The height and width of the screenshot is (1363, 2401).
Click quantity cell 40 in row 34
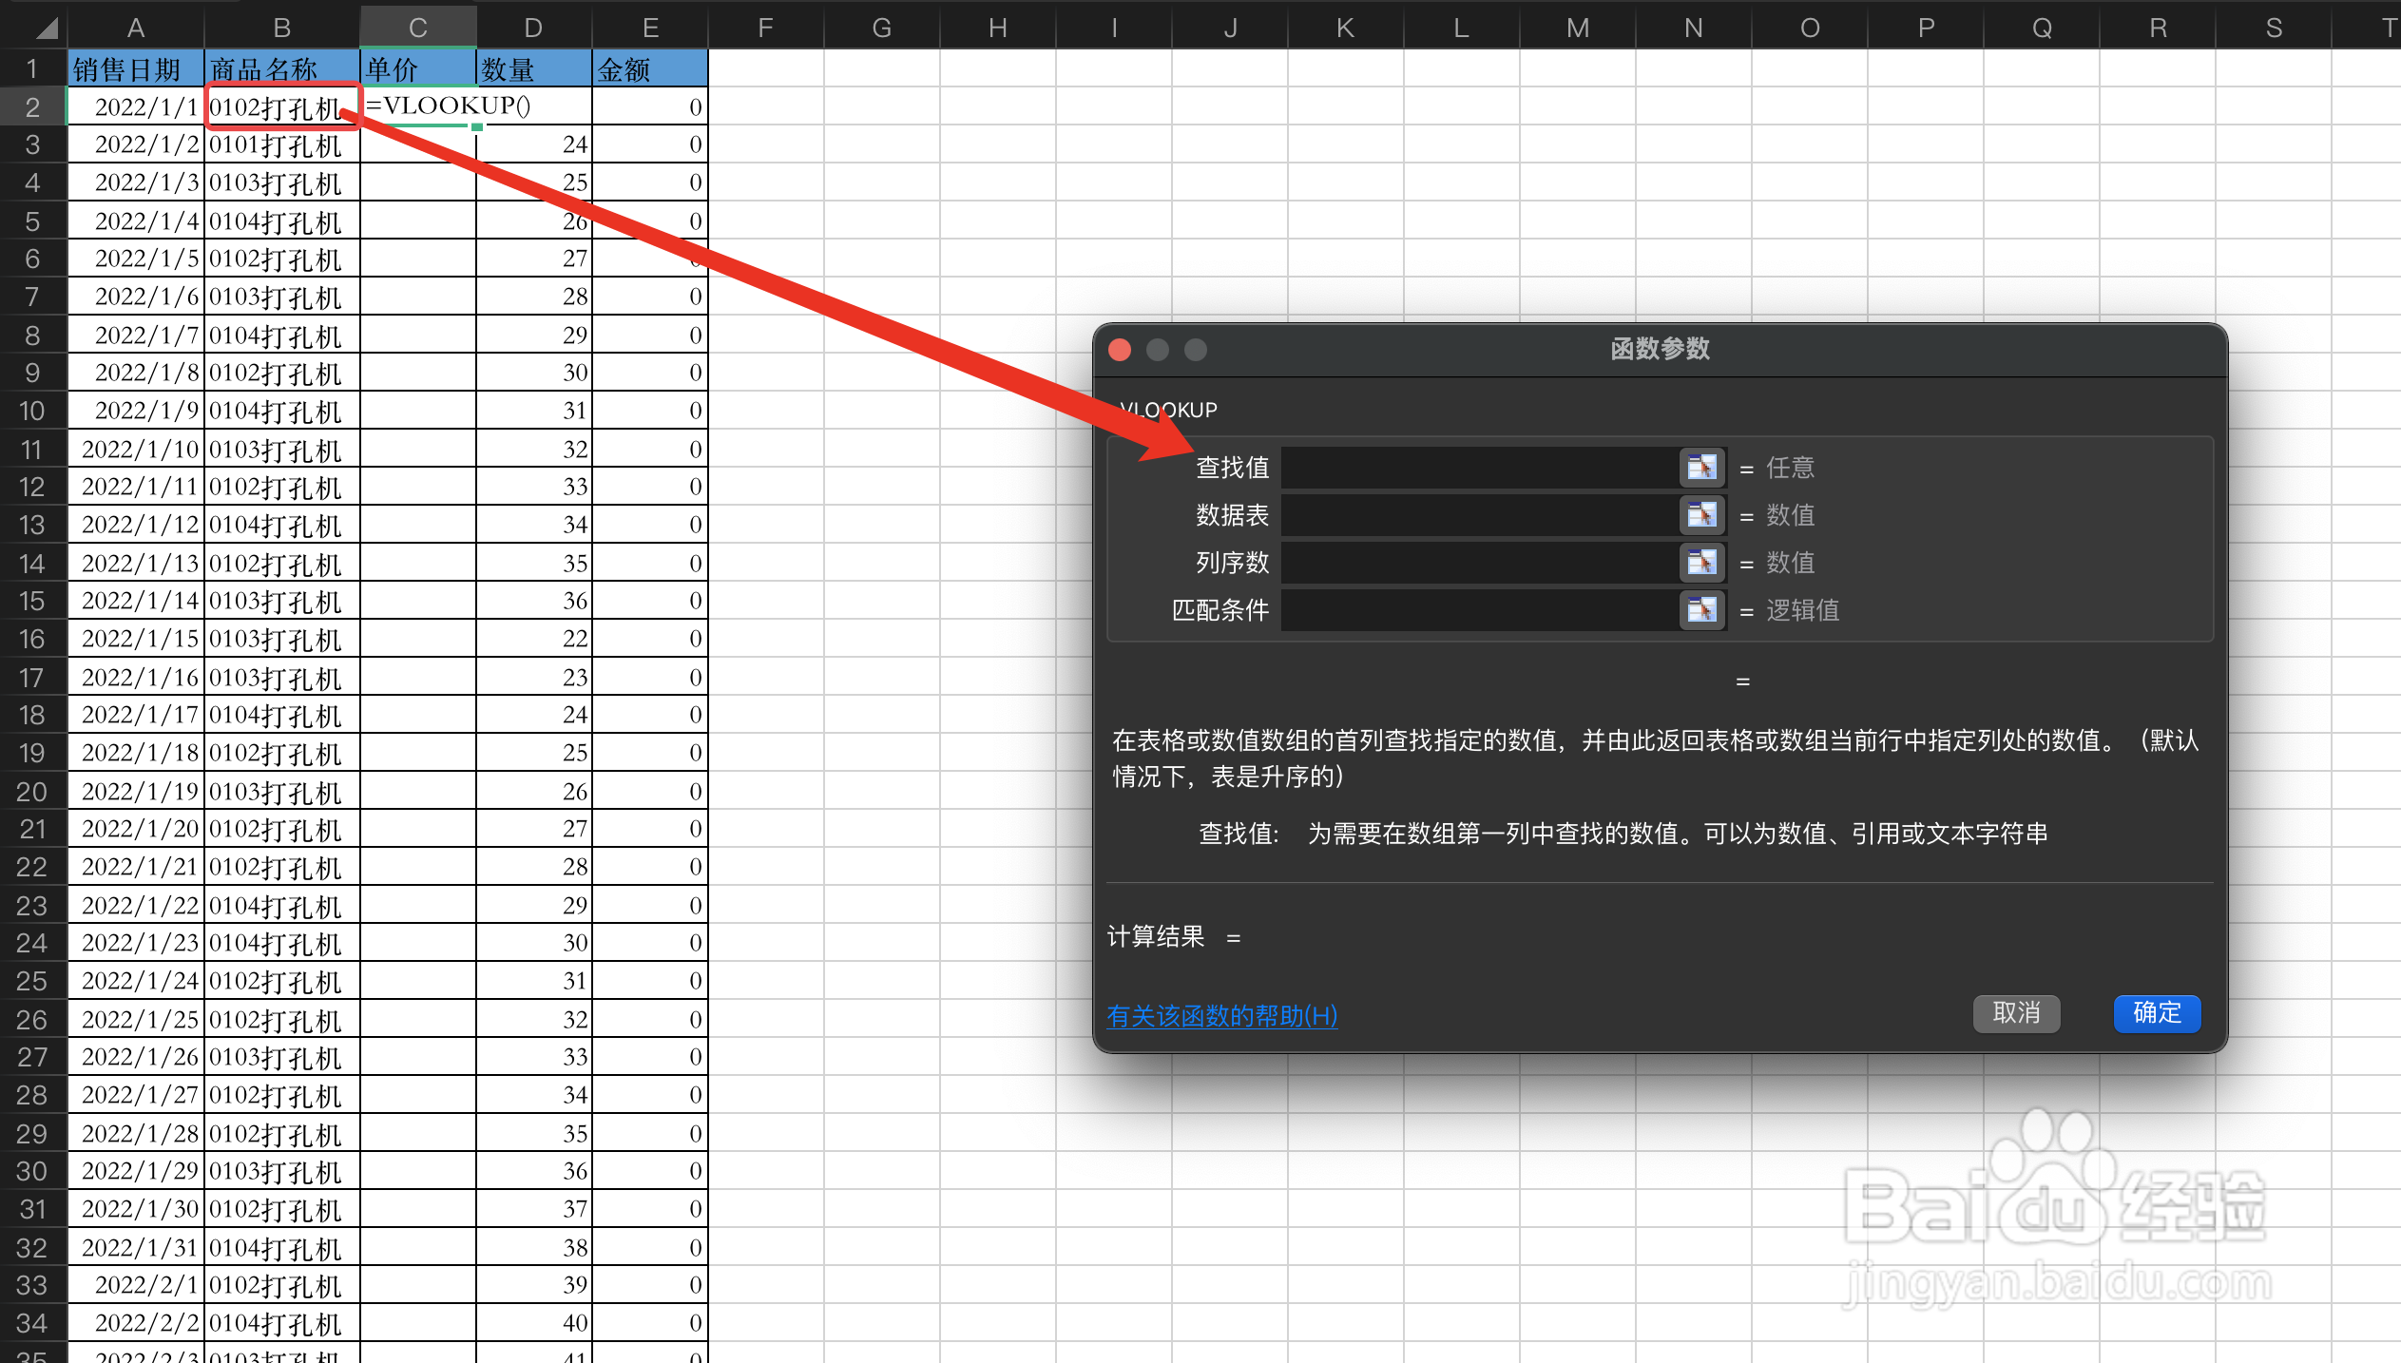point(534,1323)
